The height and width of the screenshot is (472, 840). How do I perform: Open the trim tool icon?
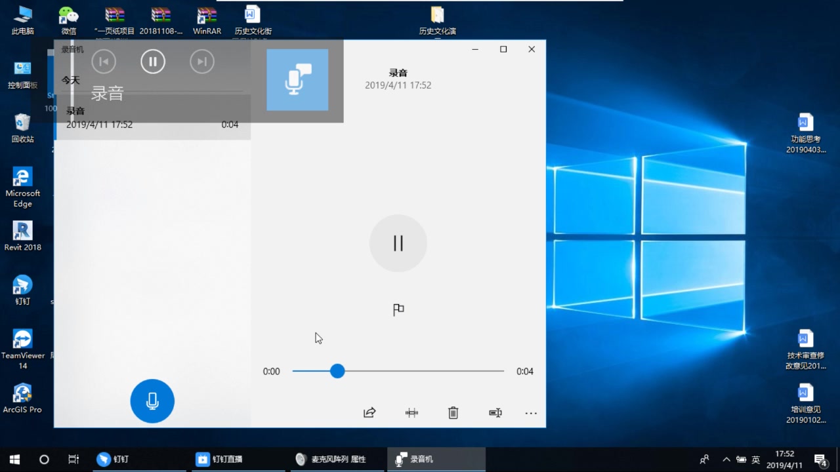[411, 413]
